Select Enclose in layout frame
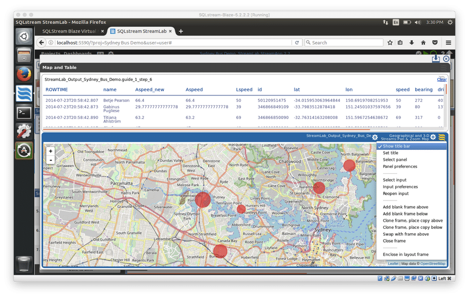Image resolution: width=469 pixels, height=298 pixels. [405, 255]
